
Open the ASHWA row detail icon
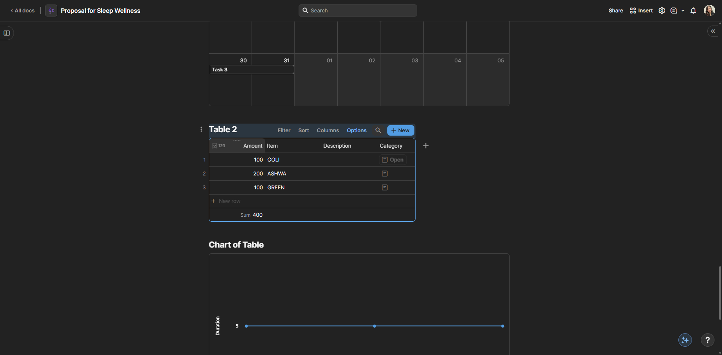384,174
